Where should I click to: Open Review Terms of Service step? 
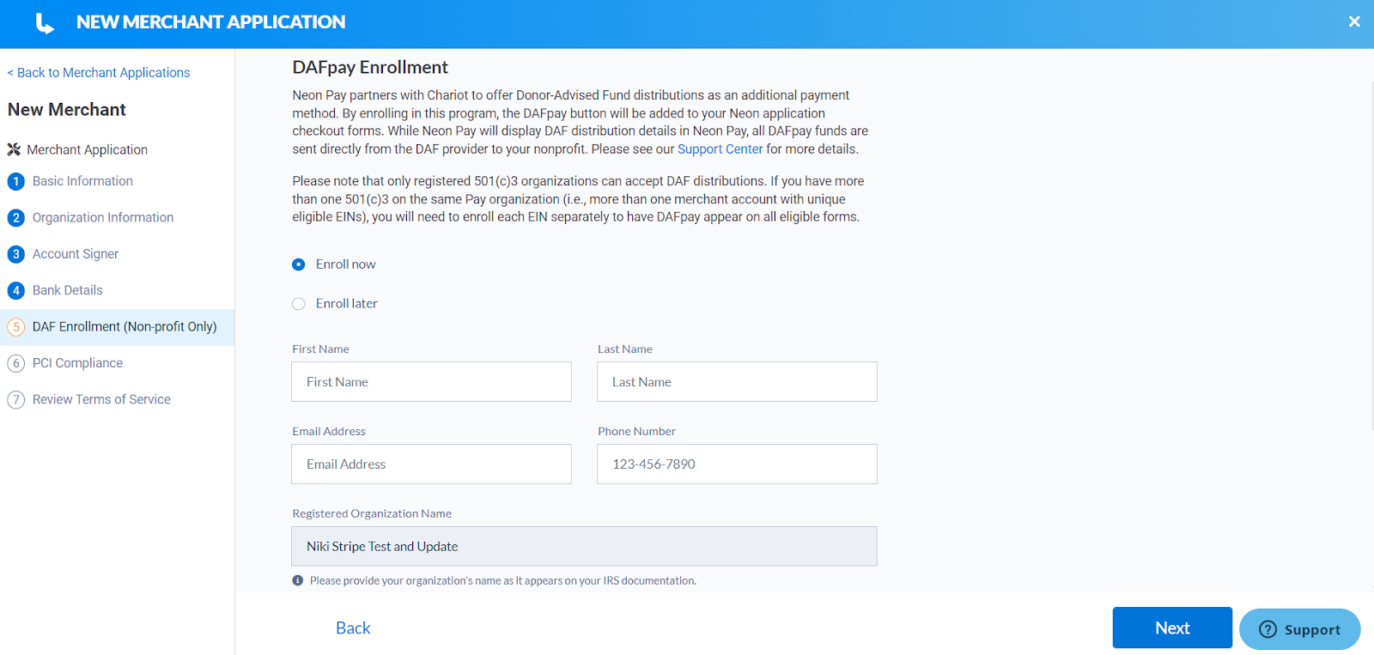pos(101,399)
